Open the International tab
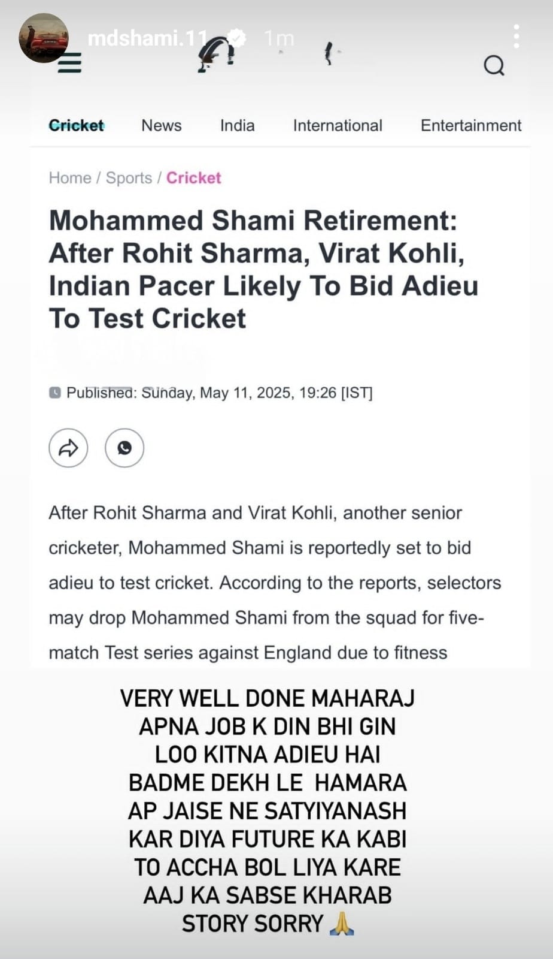Screen dimensions: 553x959 click(338, 125)
